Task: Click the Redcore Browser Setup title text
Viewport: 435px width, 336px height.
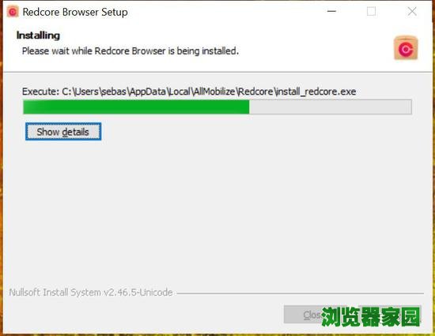Action: point(75,12)
